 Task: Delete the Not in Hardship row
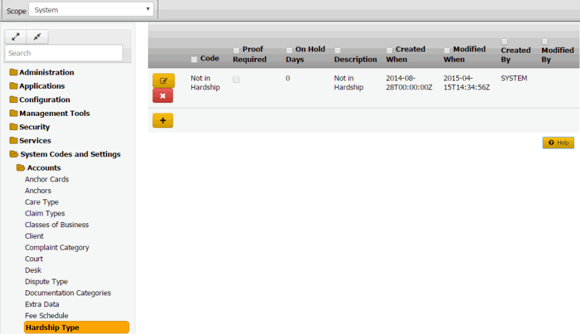pos(163,96)
